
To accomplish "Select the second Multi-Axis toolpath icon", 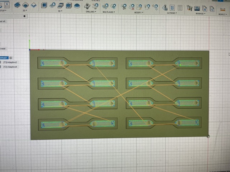I will (113, 6).
